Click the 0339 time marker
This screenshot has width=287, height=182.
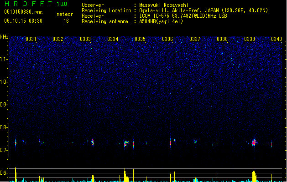point(250,39)
